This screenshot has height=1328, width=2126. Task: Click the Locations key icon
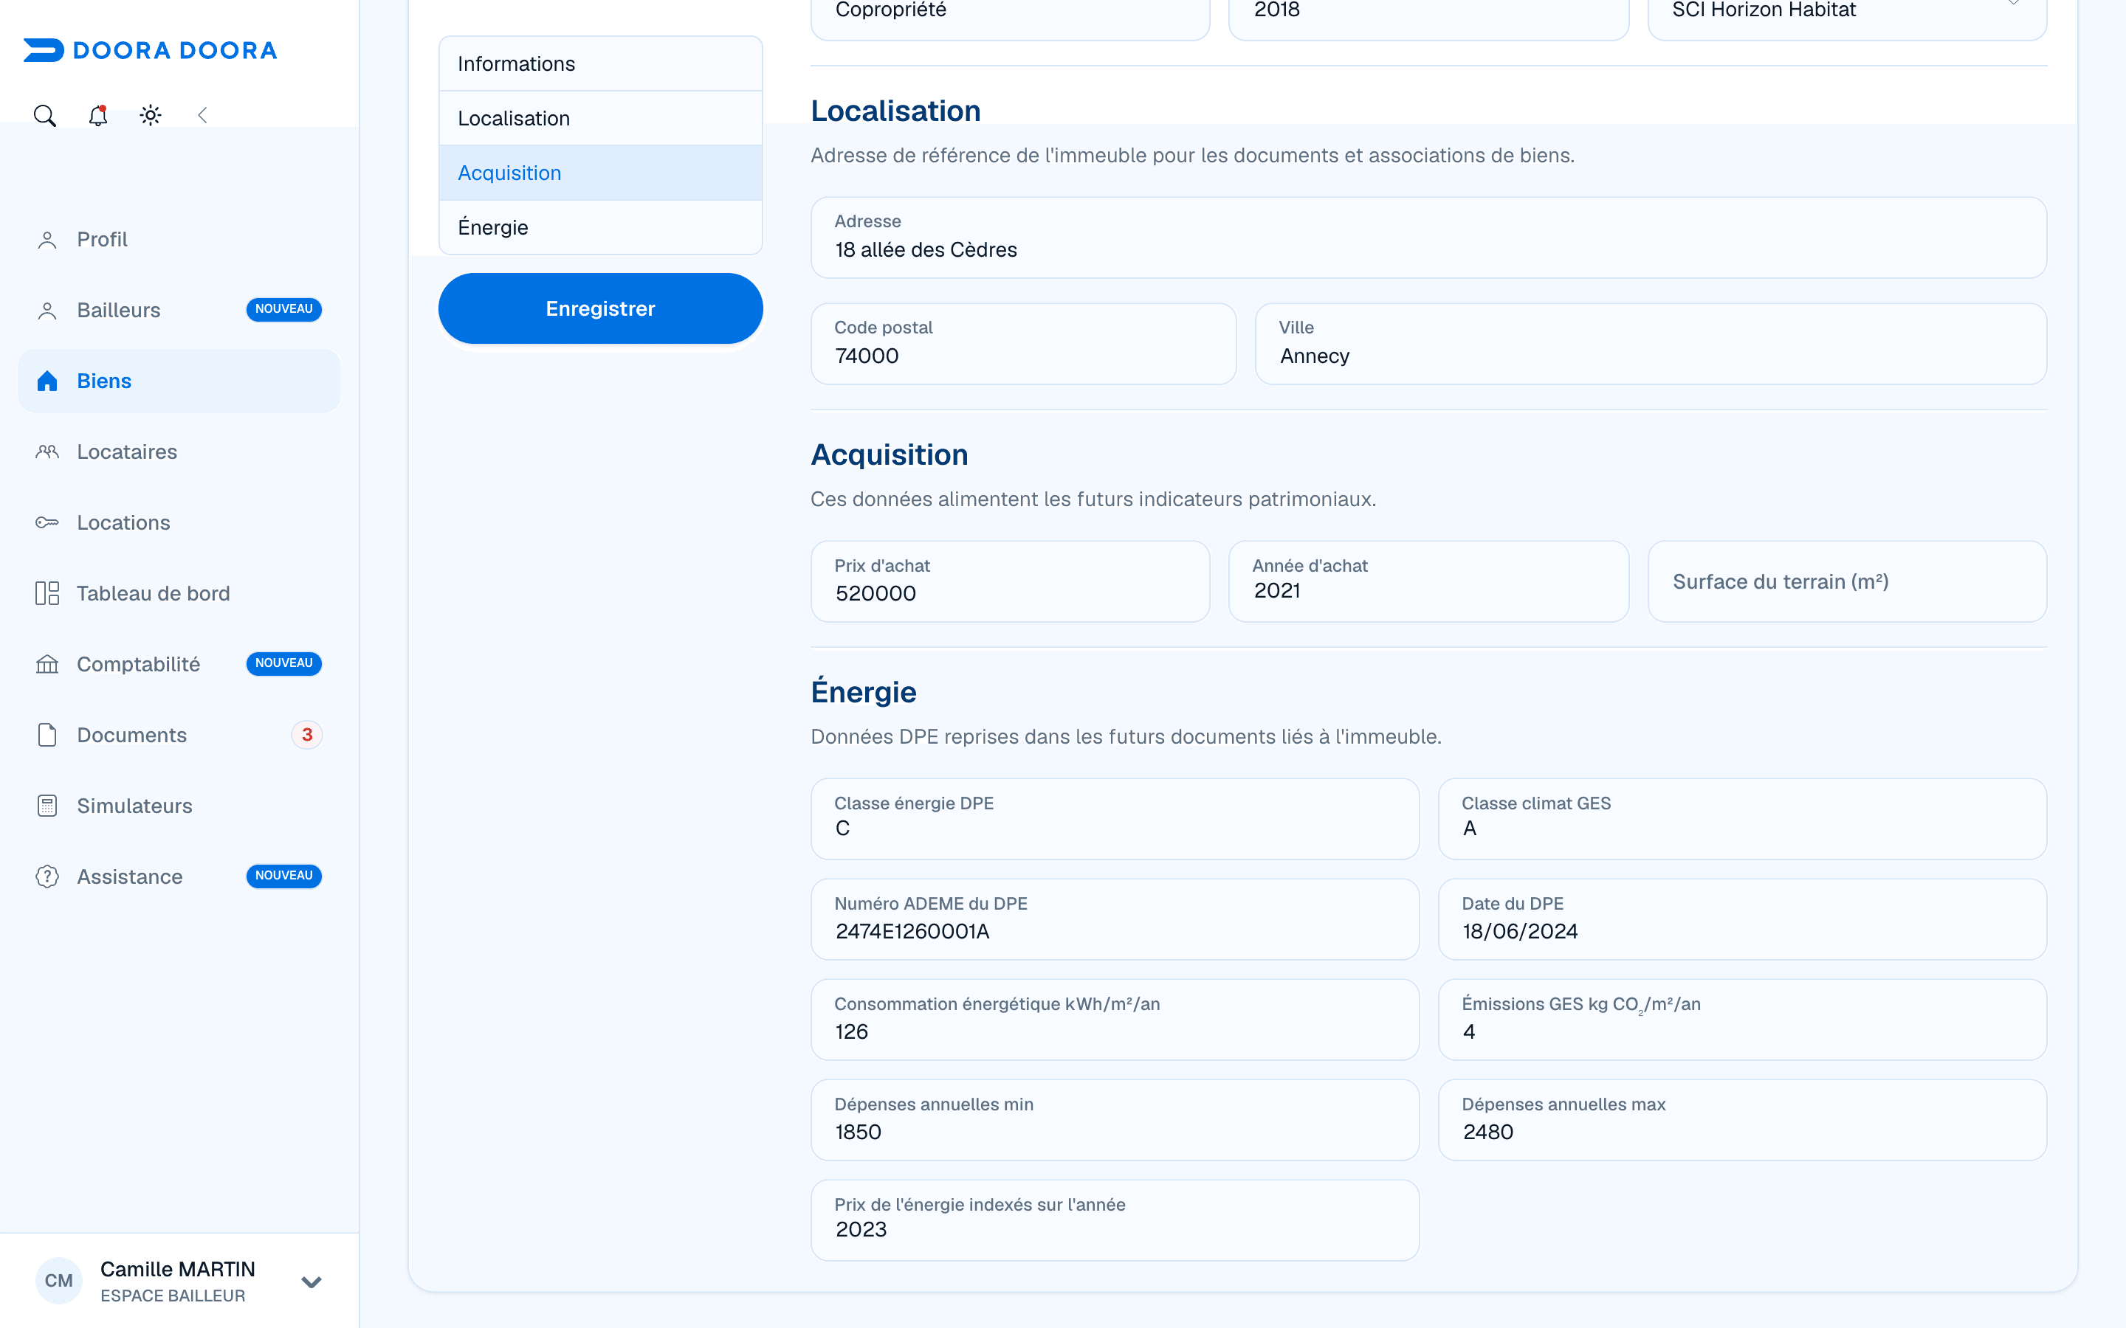47,522
